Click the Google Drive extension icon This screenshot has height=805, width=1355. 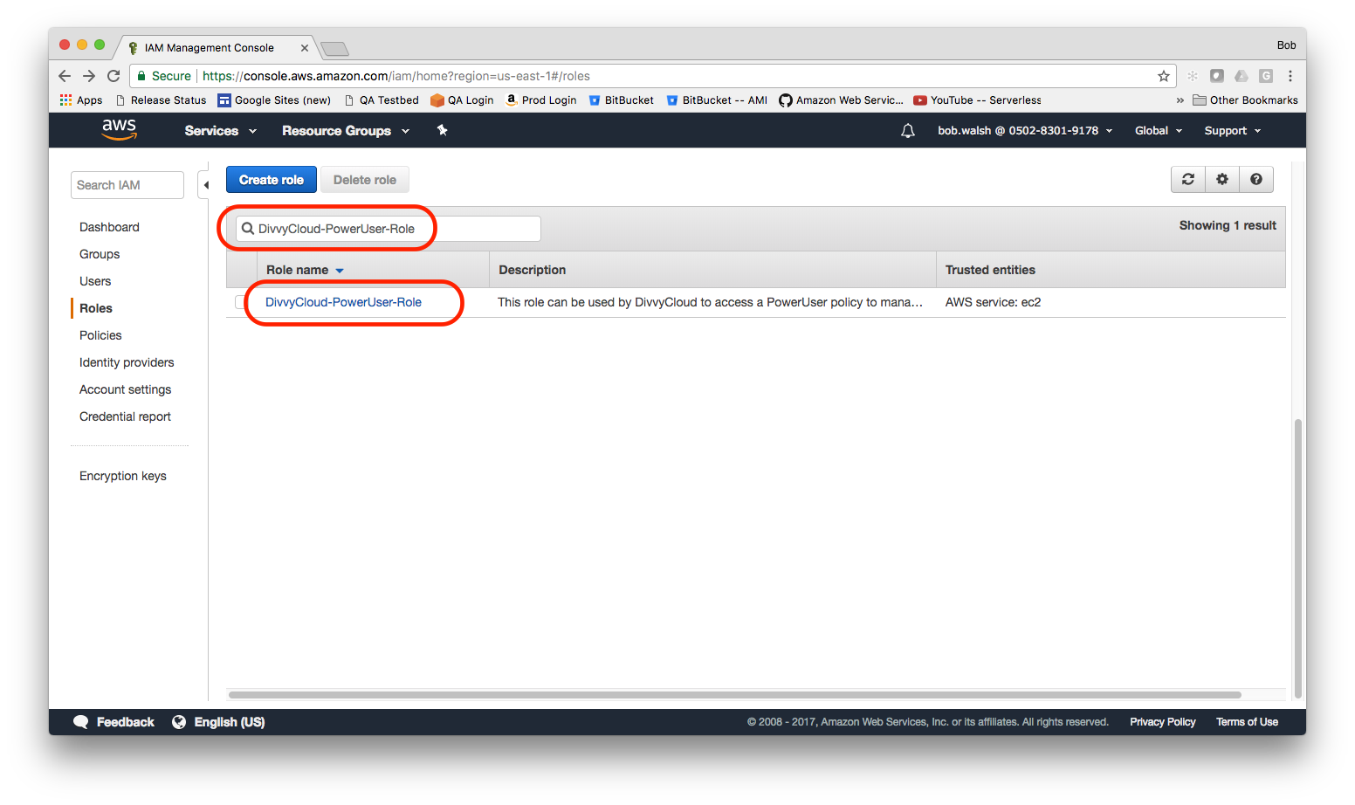(x=1242, y=76)
